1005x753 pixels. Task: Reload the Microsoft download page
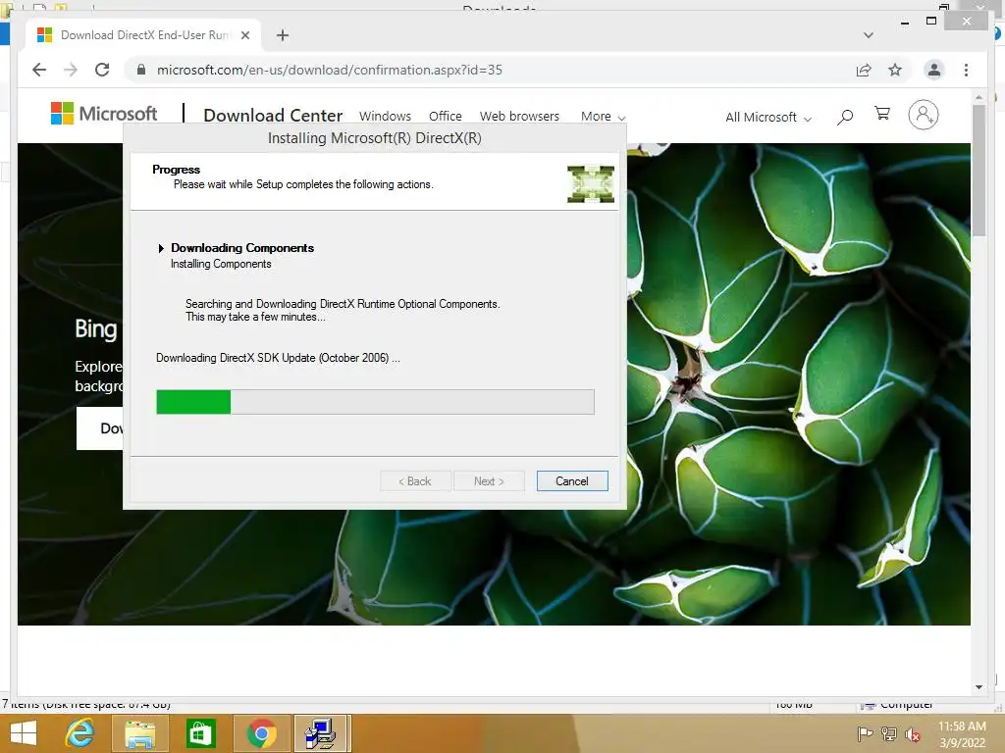102,70
